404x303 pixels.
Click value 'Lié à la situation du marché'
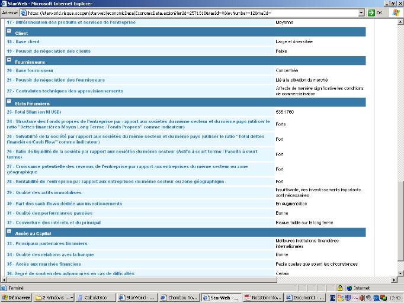(x=302, y=80)
